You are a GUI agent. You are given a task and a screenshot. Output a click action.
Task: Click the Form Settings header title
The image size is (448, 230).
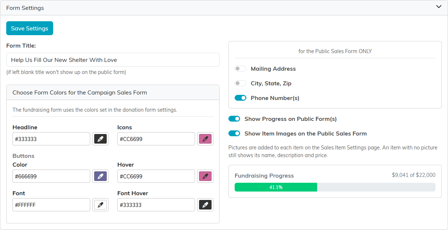coord(25,8)
